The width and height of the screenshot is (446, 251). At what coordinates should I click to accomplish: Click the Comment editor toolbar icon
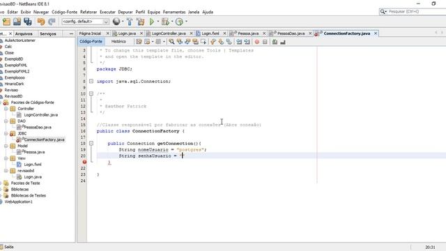275,42
